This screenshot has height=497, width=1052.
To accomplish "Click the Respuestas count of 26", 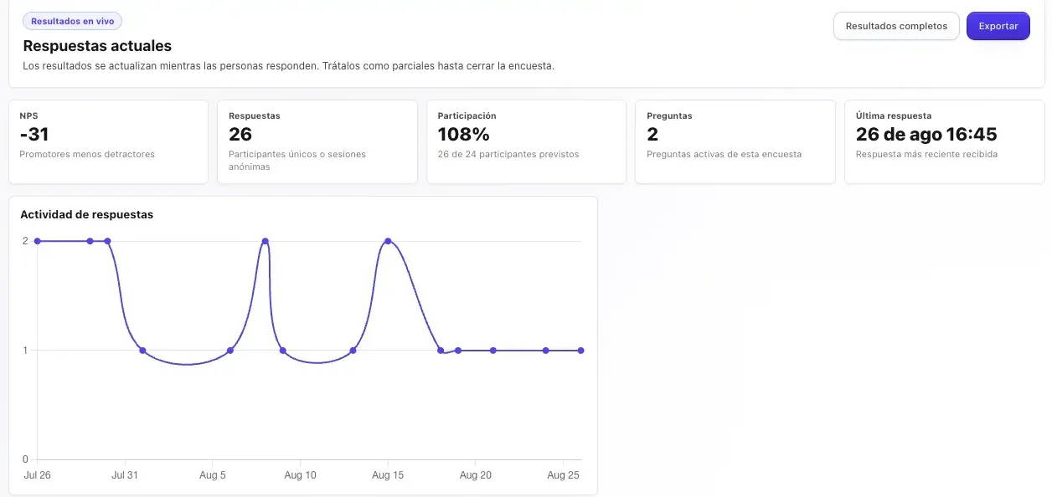I will [x=240, y=135].
